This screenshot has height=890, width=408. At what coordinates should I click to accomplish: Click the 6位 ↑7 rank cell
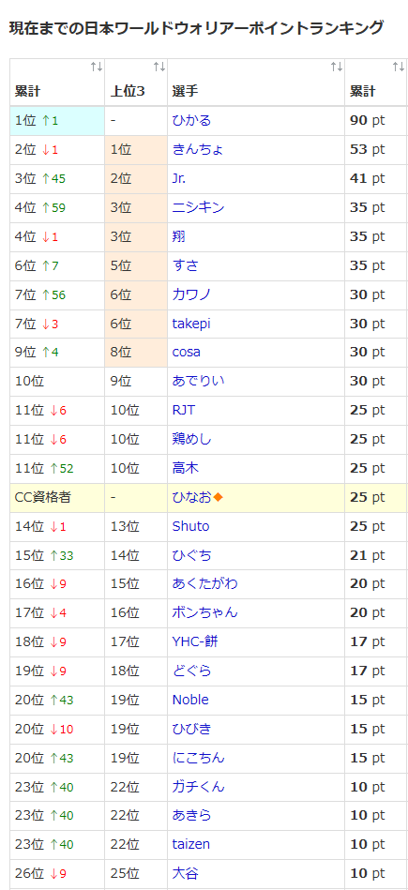click(57, 265)
